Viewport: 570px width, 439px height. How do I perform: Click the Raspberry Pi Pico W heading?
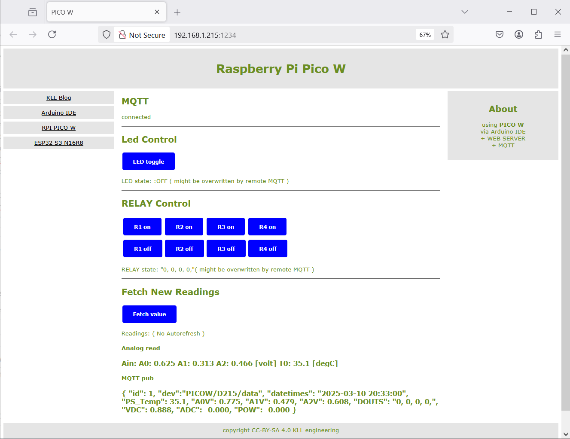pyautogui.click(x=281, y=69)
